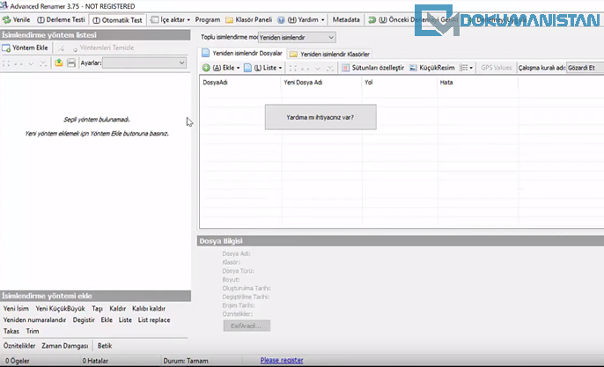Click the Yenile refresh button

click(16, 19)
